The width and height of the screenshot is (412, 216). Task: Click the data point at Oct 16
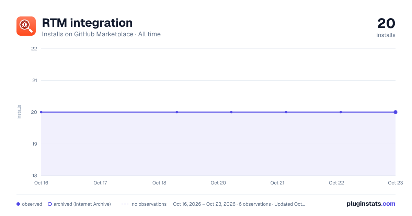[x=41, y=112]
